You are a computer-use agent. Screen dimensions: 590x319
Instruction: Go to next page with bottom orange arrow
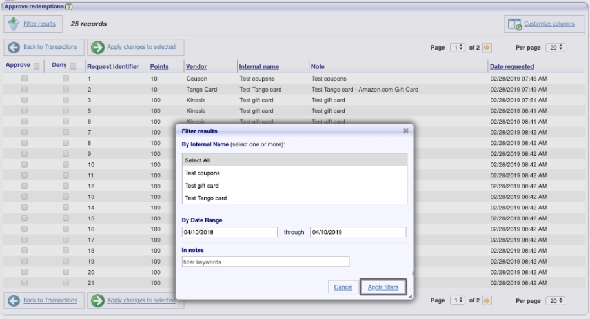[487, 300]
